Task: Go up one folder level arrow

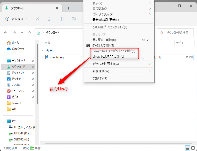Action: click(x=29, y=33)
